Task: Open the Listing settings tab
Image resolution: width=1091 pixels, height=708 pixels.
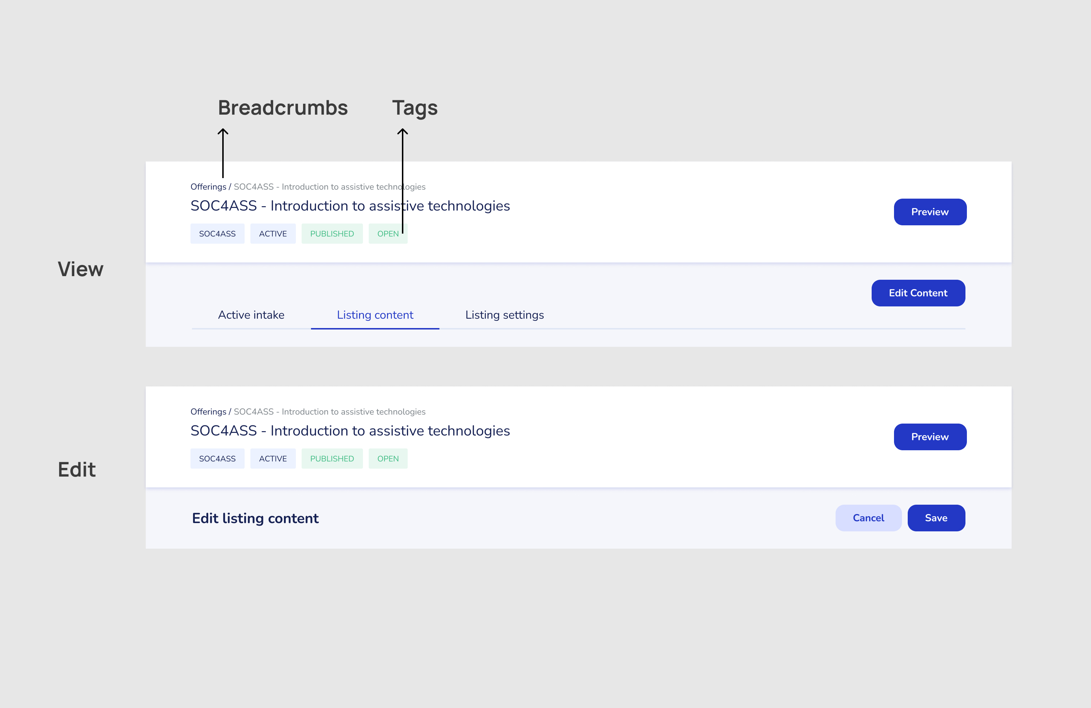Action: 504,315
